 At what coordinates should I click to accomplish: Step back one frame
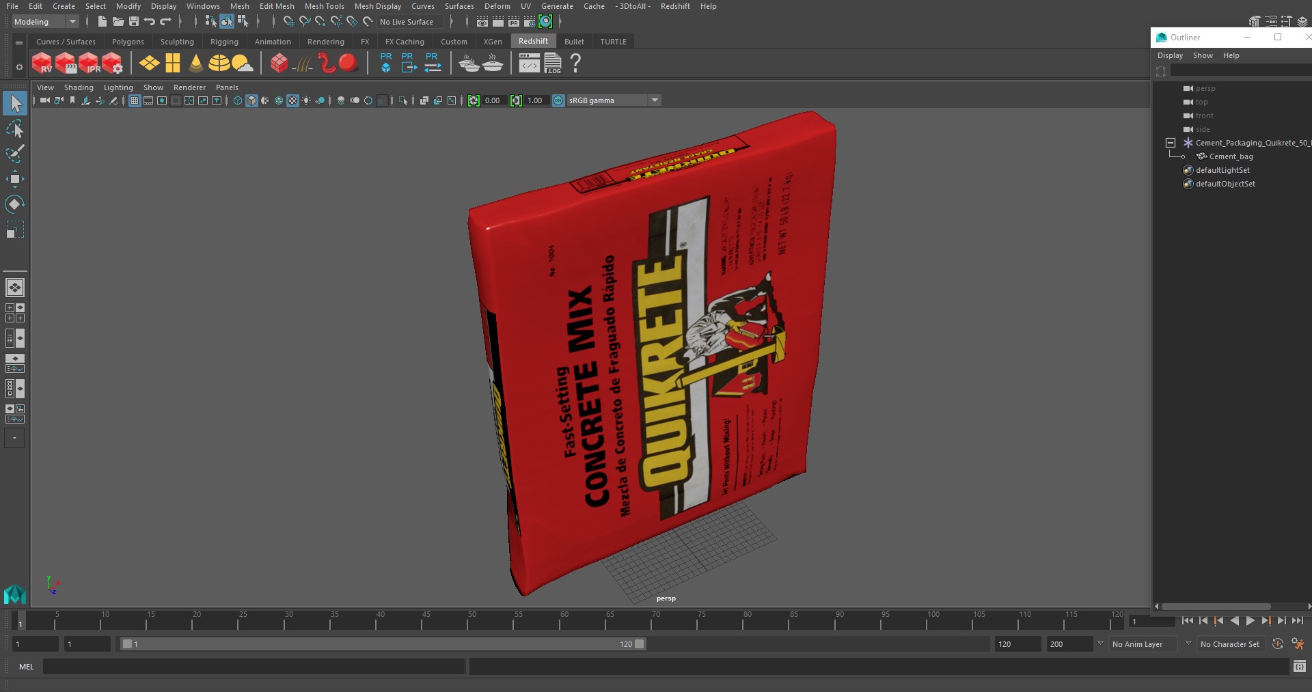pos(1203,621)
